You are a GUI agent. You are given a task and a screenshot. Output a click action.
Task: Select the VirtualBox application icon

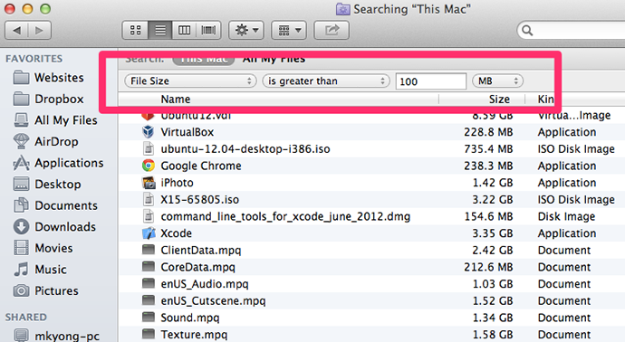[149, 132]
